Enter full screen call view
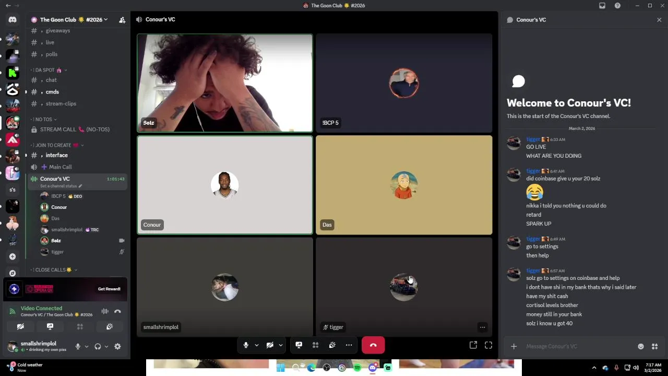Screen dimensions: 668x376 (x=488, y=345)
